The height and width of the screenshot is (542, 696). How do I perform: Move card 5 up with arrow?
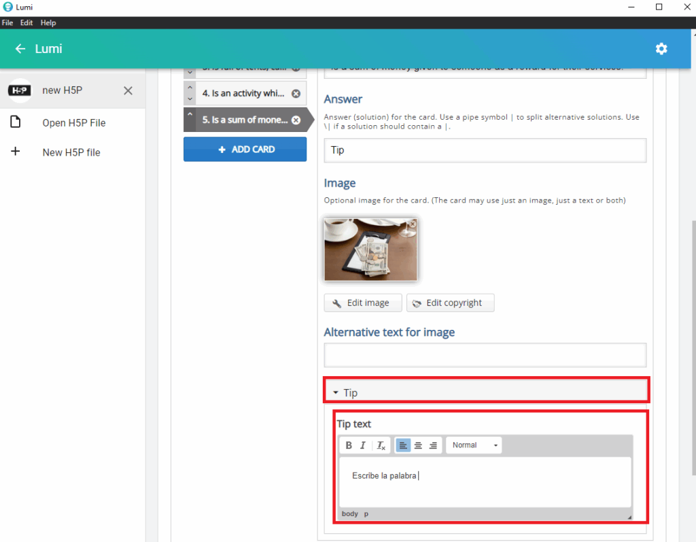pos(190,114)
